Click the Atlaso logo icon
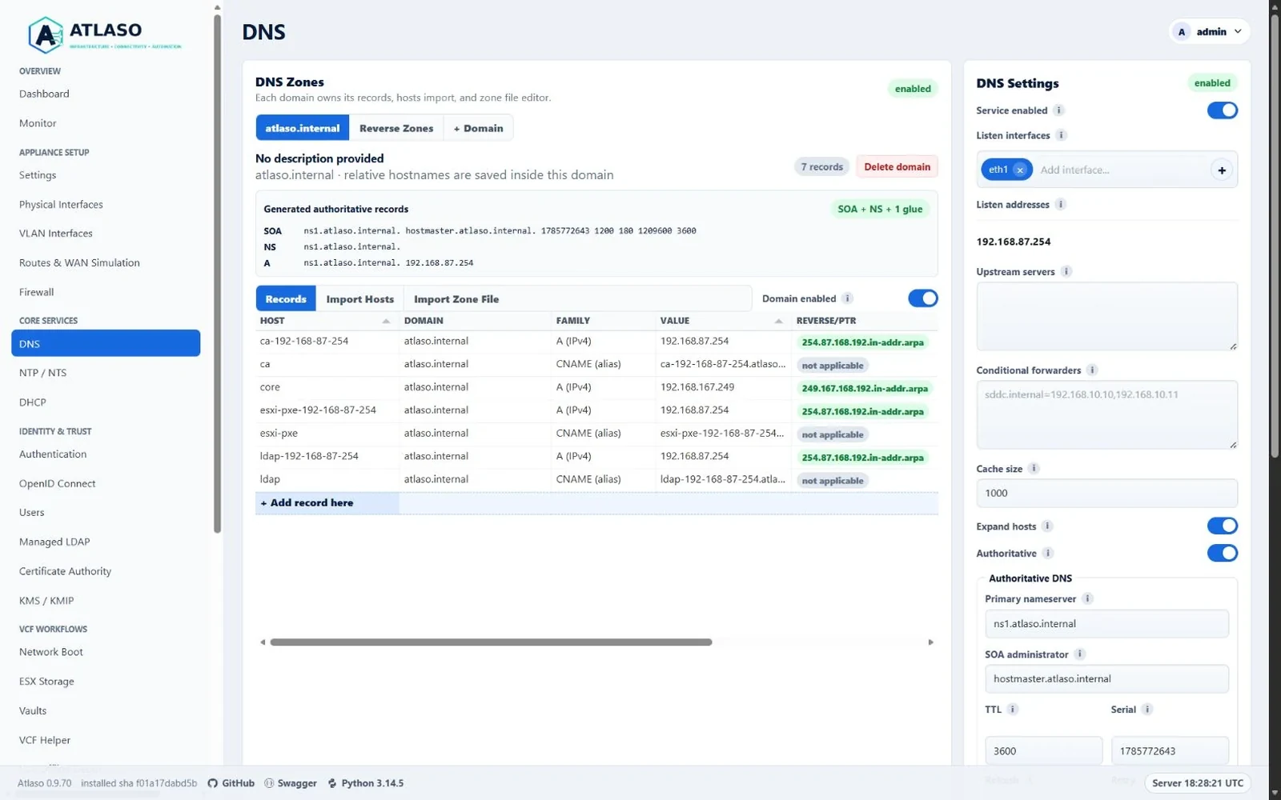Viewport: 1281px width, 800px height. (46, 34)
